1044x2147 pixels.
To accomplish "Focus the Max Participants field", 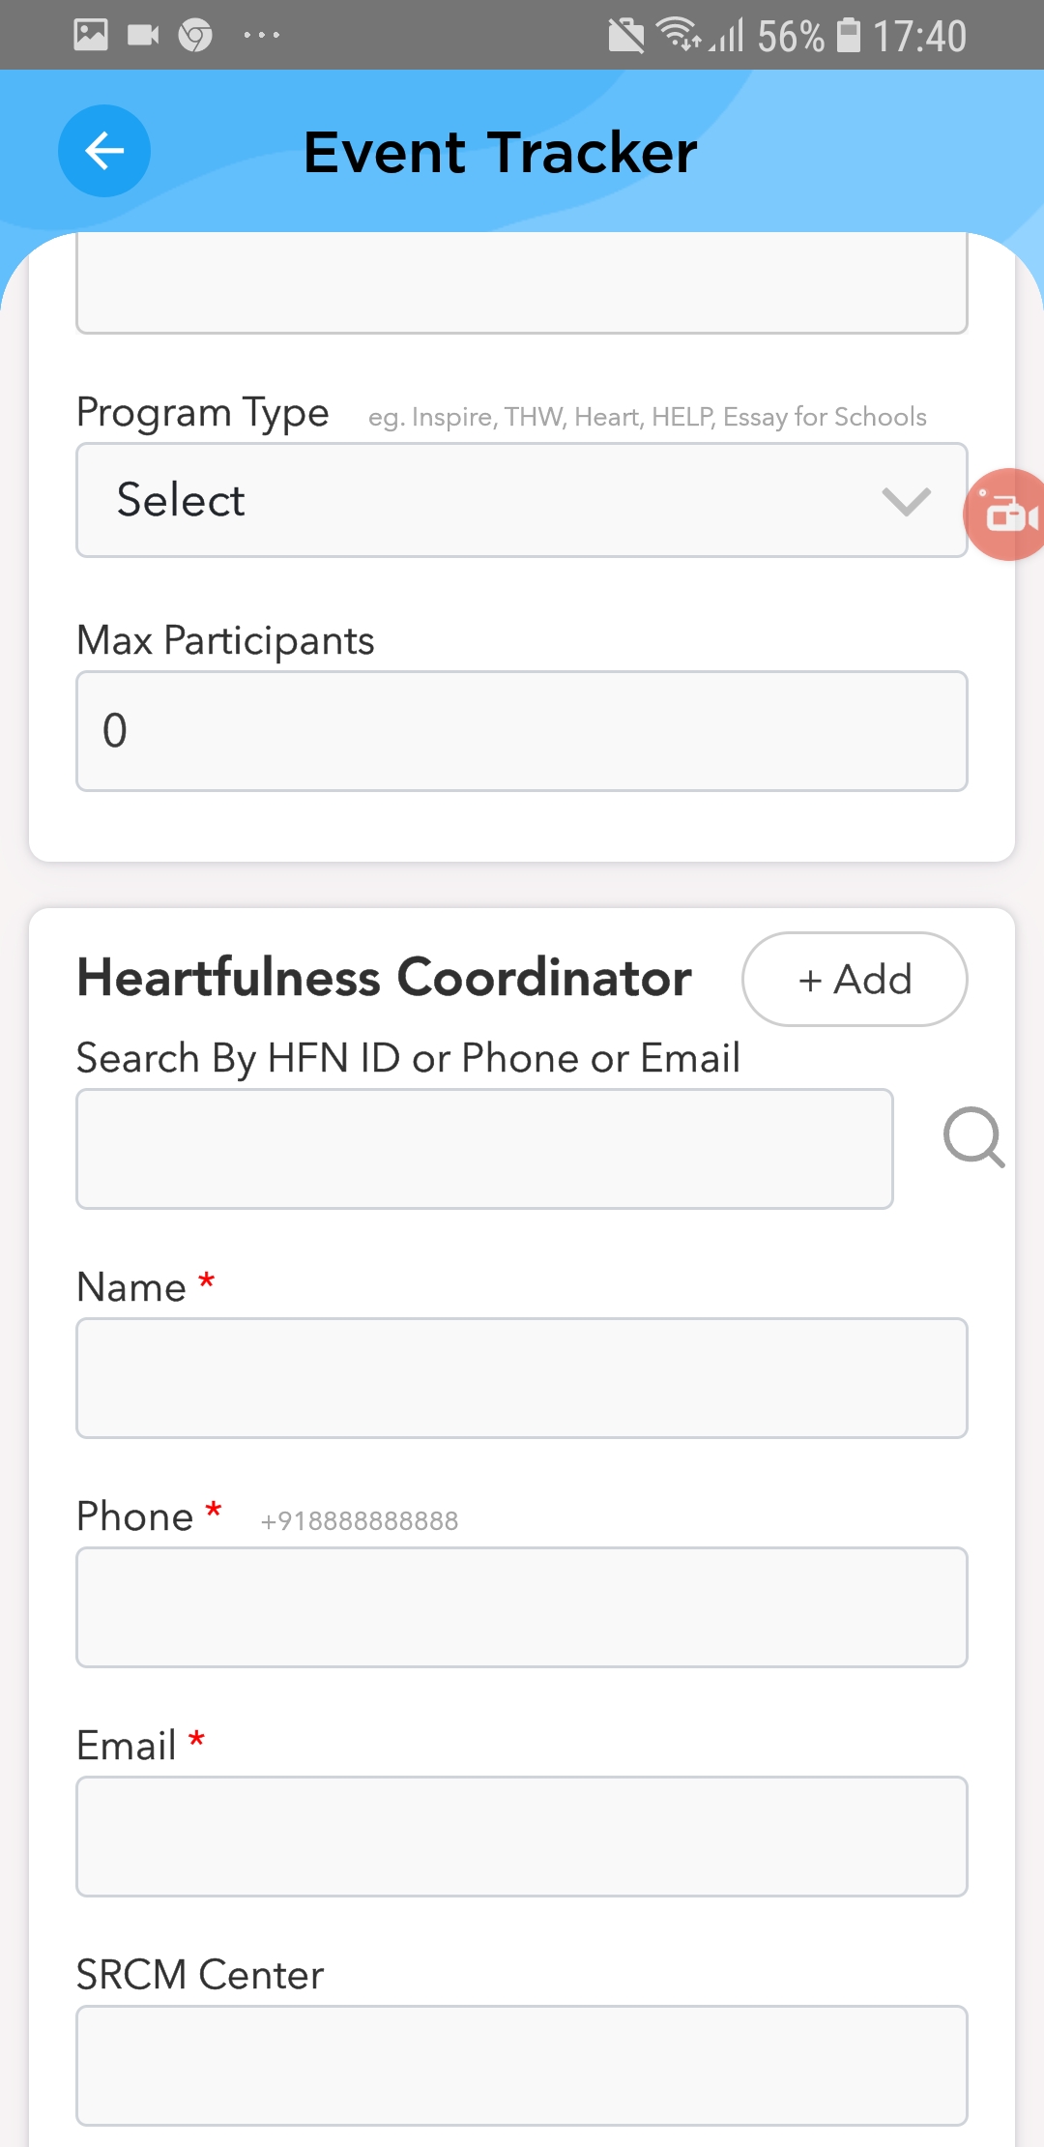I will click(522, 731).
